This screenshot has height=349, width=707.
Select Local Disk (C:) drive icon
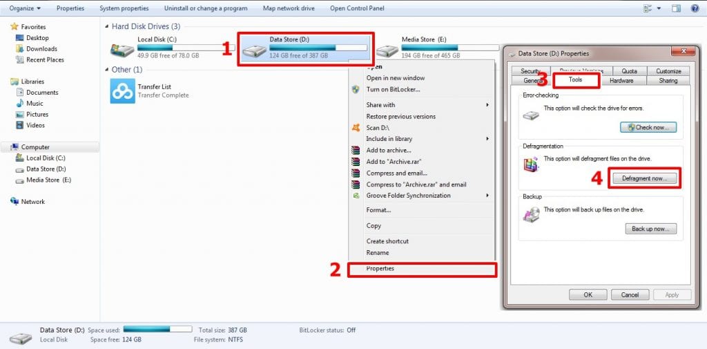tap(122, 49)
